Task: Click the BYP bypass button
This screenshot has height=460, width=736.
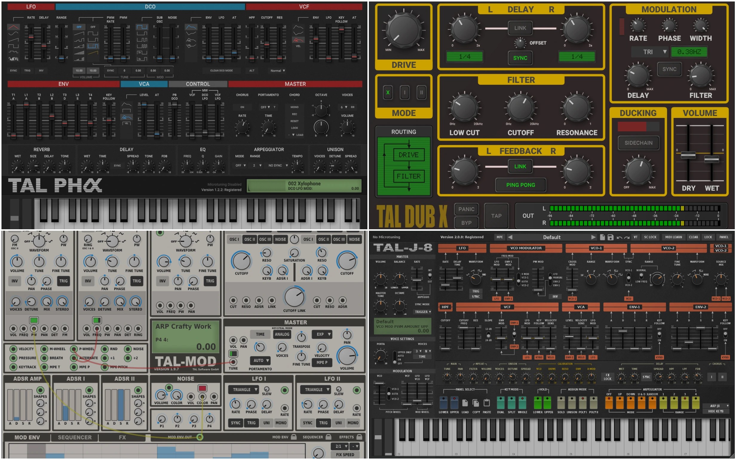Action: 466,223
